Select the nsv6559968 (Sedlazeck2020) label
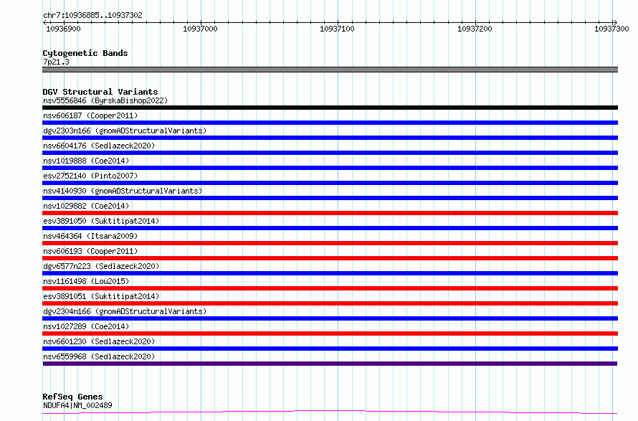This screenshot has height=421, width=638. [99, 356]
